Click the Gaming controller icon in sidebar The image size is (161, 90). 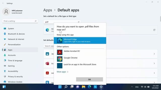click(x=5, y=66)
